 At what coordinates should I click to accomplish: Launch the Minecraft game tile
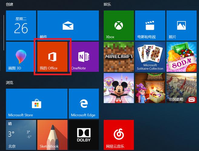118,57
